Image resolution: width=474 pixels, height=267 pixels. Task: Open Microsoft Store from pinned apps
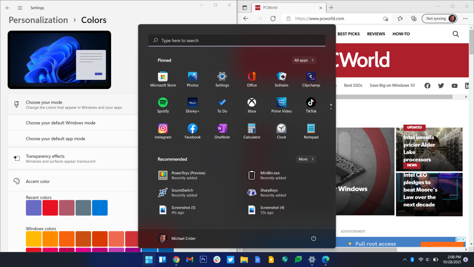tap(163, 80)
